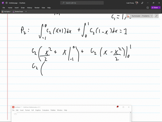Click the full page view expand icon
Screen dimensions: 162x122
click(x=156, y=16)
